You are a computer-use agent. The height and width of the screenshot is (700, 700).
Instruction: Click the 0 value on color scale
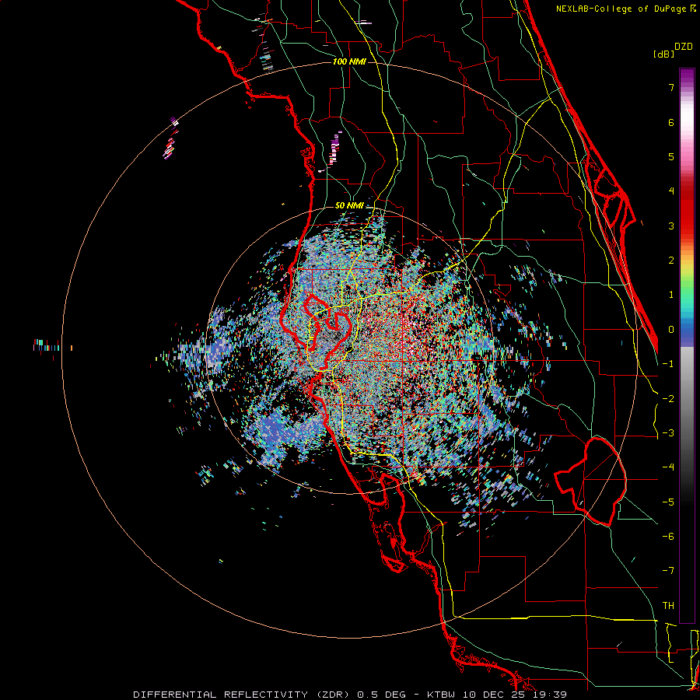(671, 330)
